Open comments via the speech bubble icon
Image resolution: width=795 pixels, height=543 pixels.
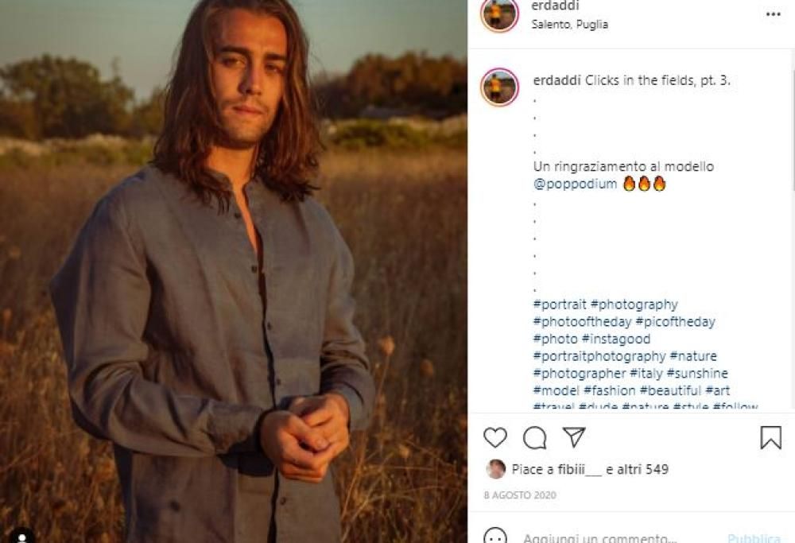[535, 438]
